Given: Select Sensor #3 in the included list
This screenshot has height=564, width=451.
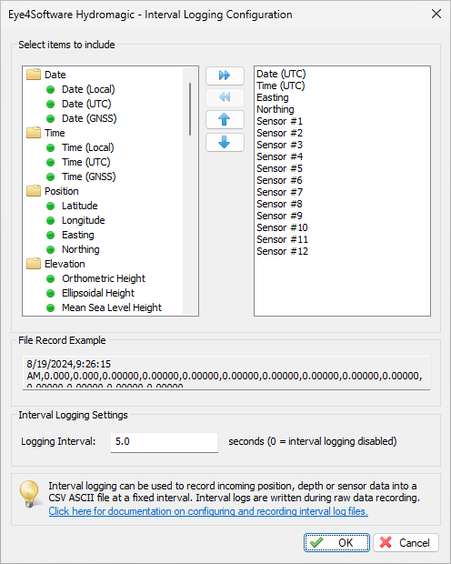Looking at the screenshot, I should (x=280, y=145).
